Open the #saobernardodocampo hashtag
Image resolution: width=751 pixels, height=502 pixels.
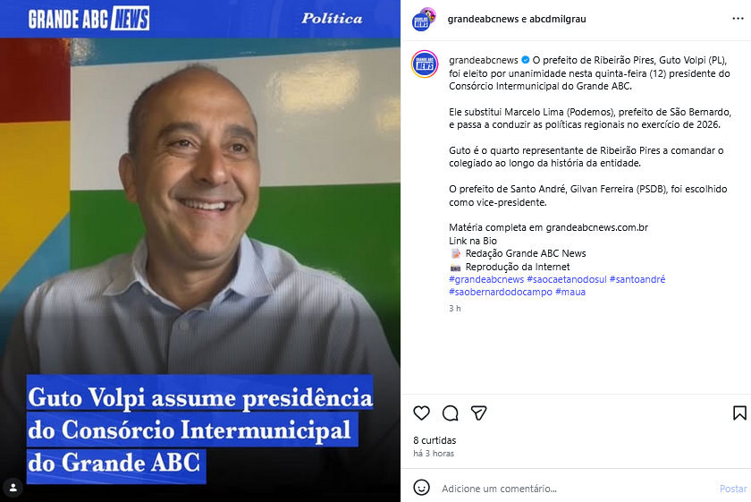point(501,292)
